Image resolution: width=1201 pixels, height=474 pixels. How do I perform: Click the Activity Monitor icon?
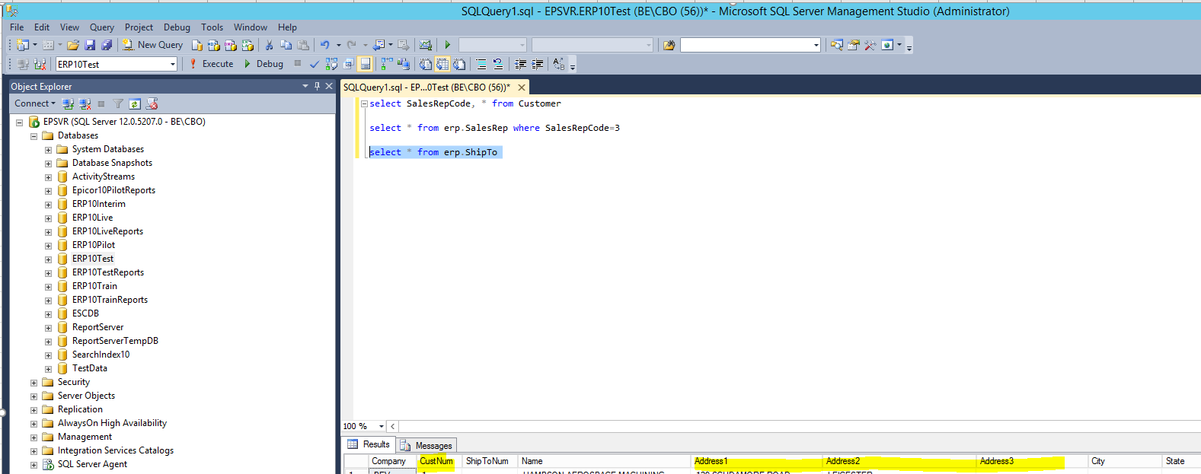(x=426, y=45)
